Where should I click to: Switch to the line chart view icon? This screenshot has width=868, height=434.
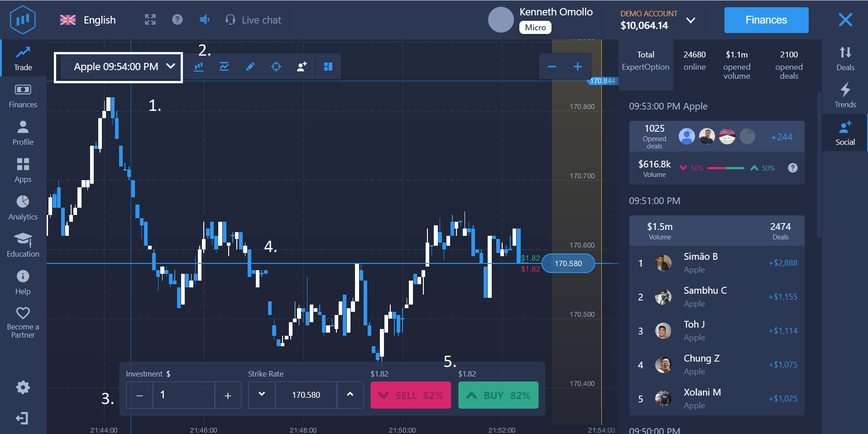click(x=224, y=67)
